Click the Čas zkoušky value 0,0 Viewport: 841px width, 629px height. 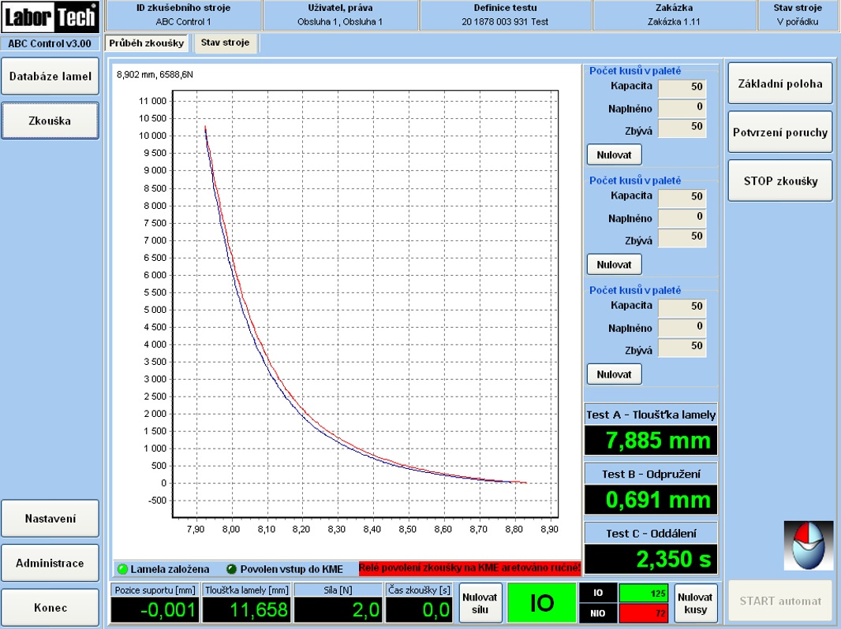coord(420,610)
